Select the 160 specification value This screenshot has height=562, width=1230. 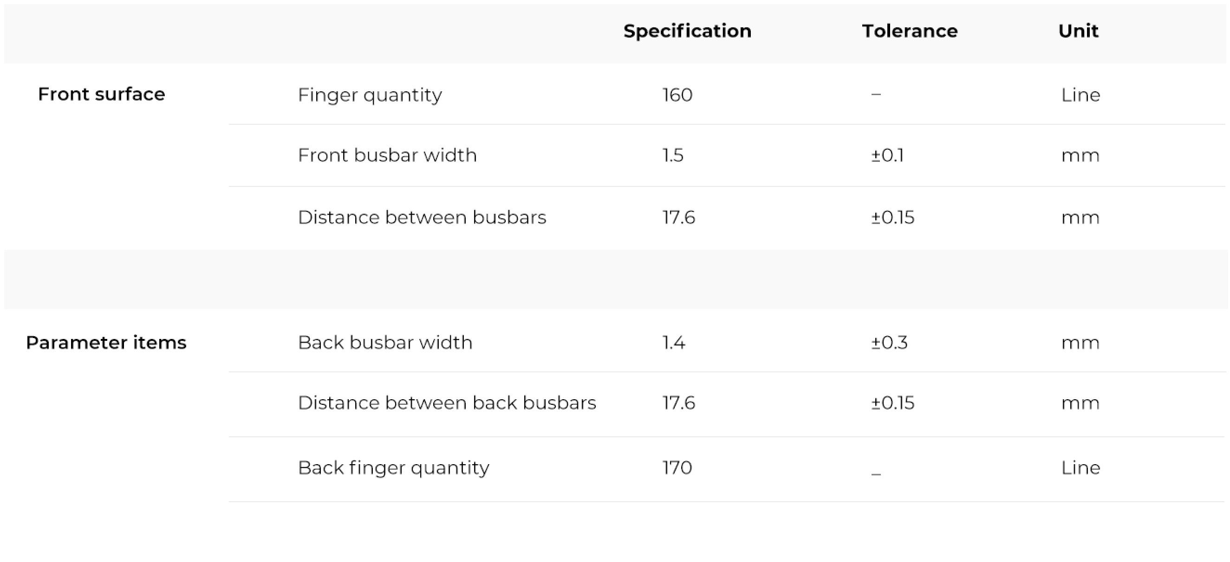tap(677, 95)
